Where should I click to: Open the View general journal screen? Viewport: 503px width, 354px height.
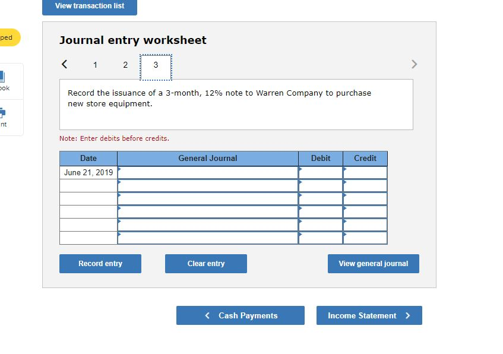click(373, 263)
